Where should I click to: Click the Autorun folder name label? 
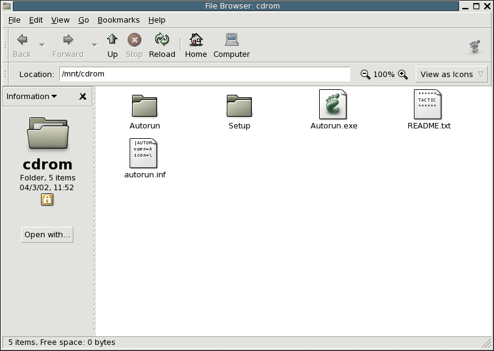(x=145, y=126)
